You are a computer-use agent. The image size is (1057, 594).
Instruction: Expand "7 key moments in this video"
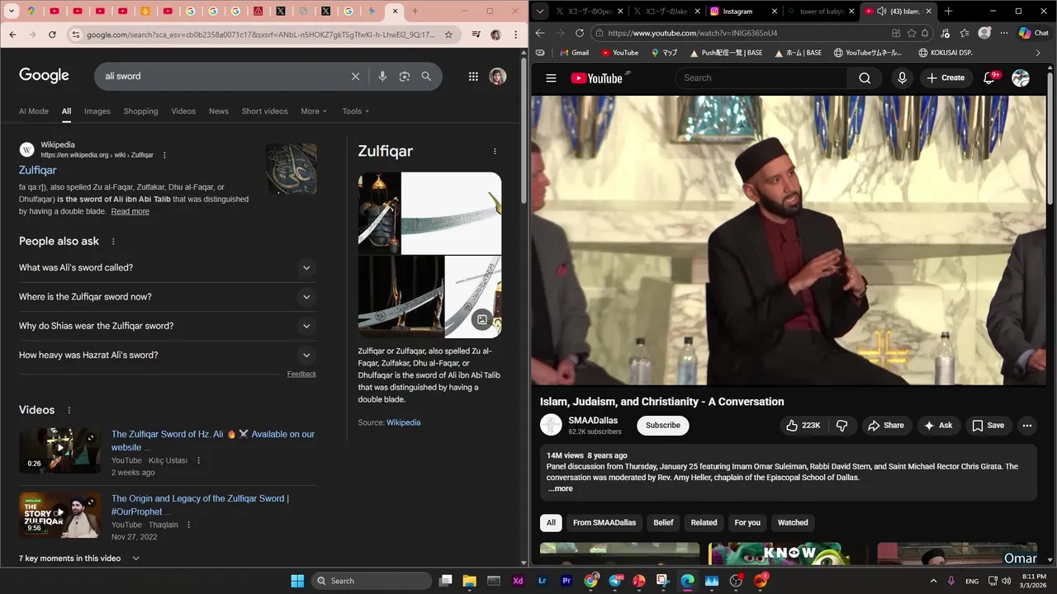coord(79,559)
